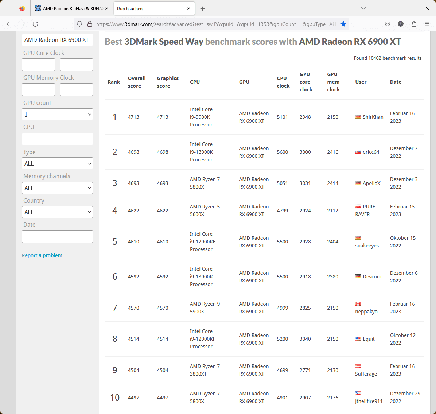
Task: Click the flag above snakeeyes
Action: pyautogui.click(x=358, y=238)
